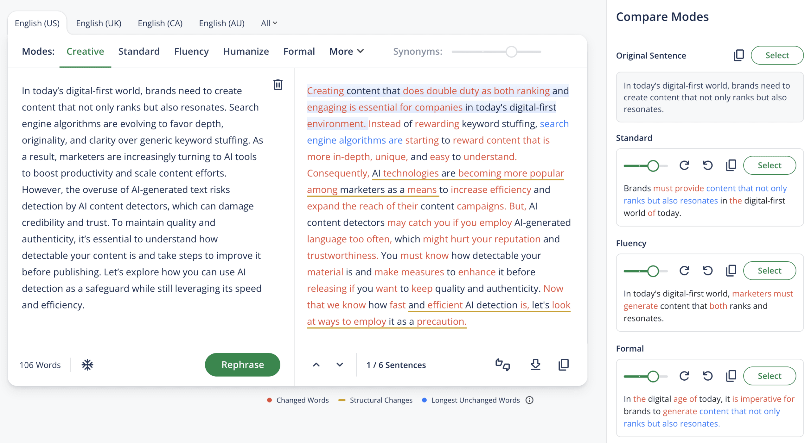
Task: Switch to the Humanize mode tab
Action: pyautogui.click(x=246, y=51)
